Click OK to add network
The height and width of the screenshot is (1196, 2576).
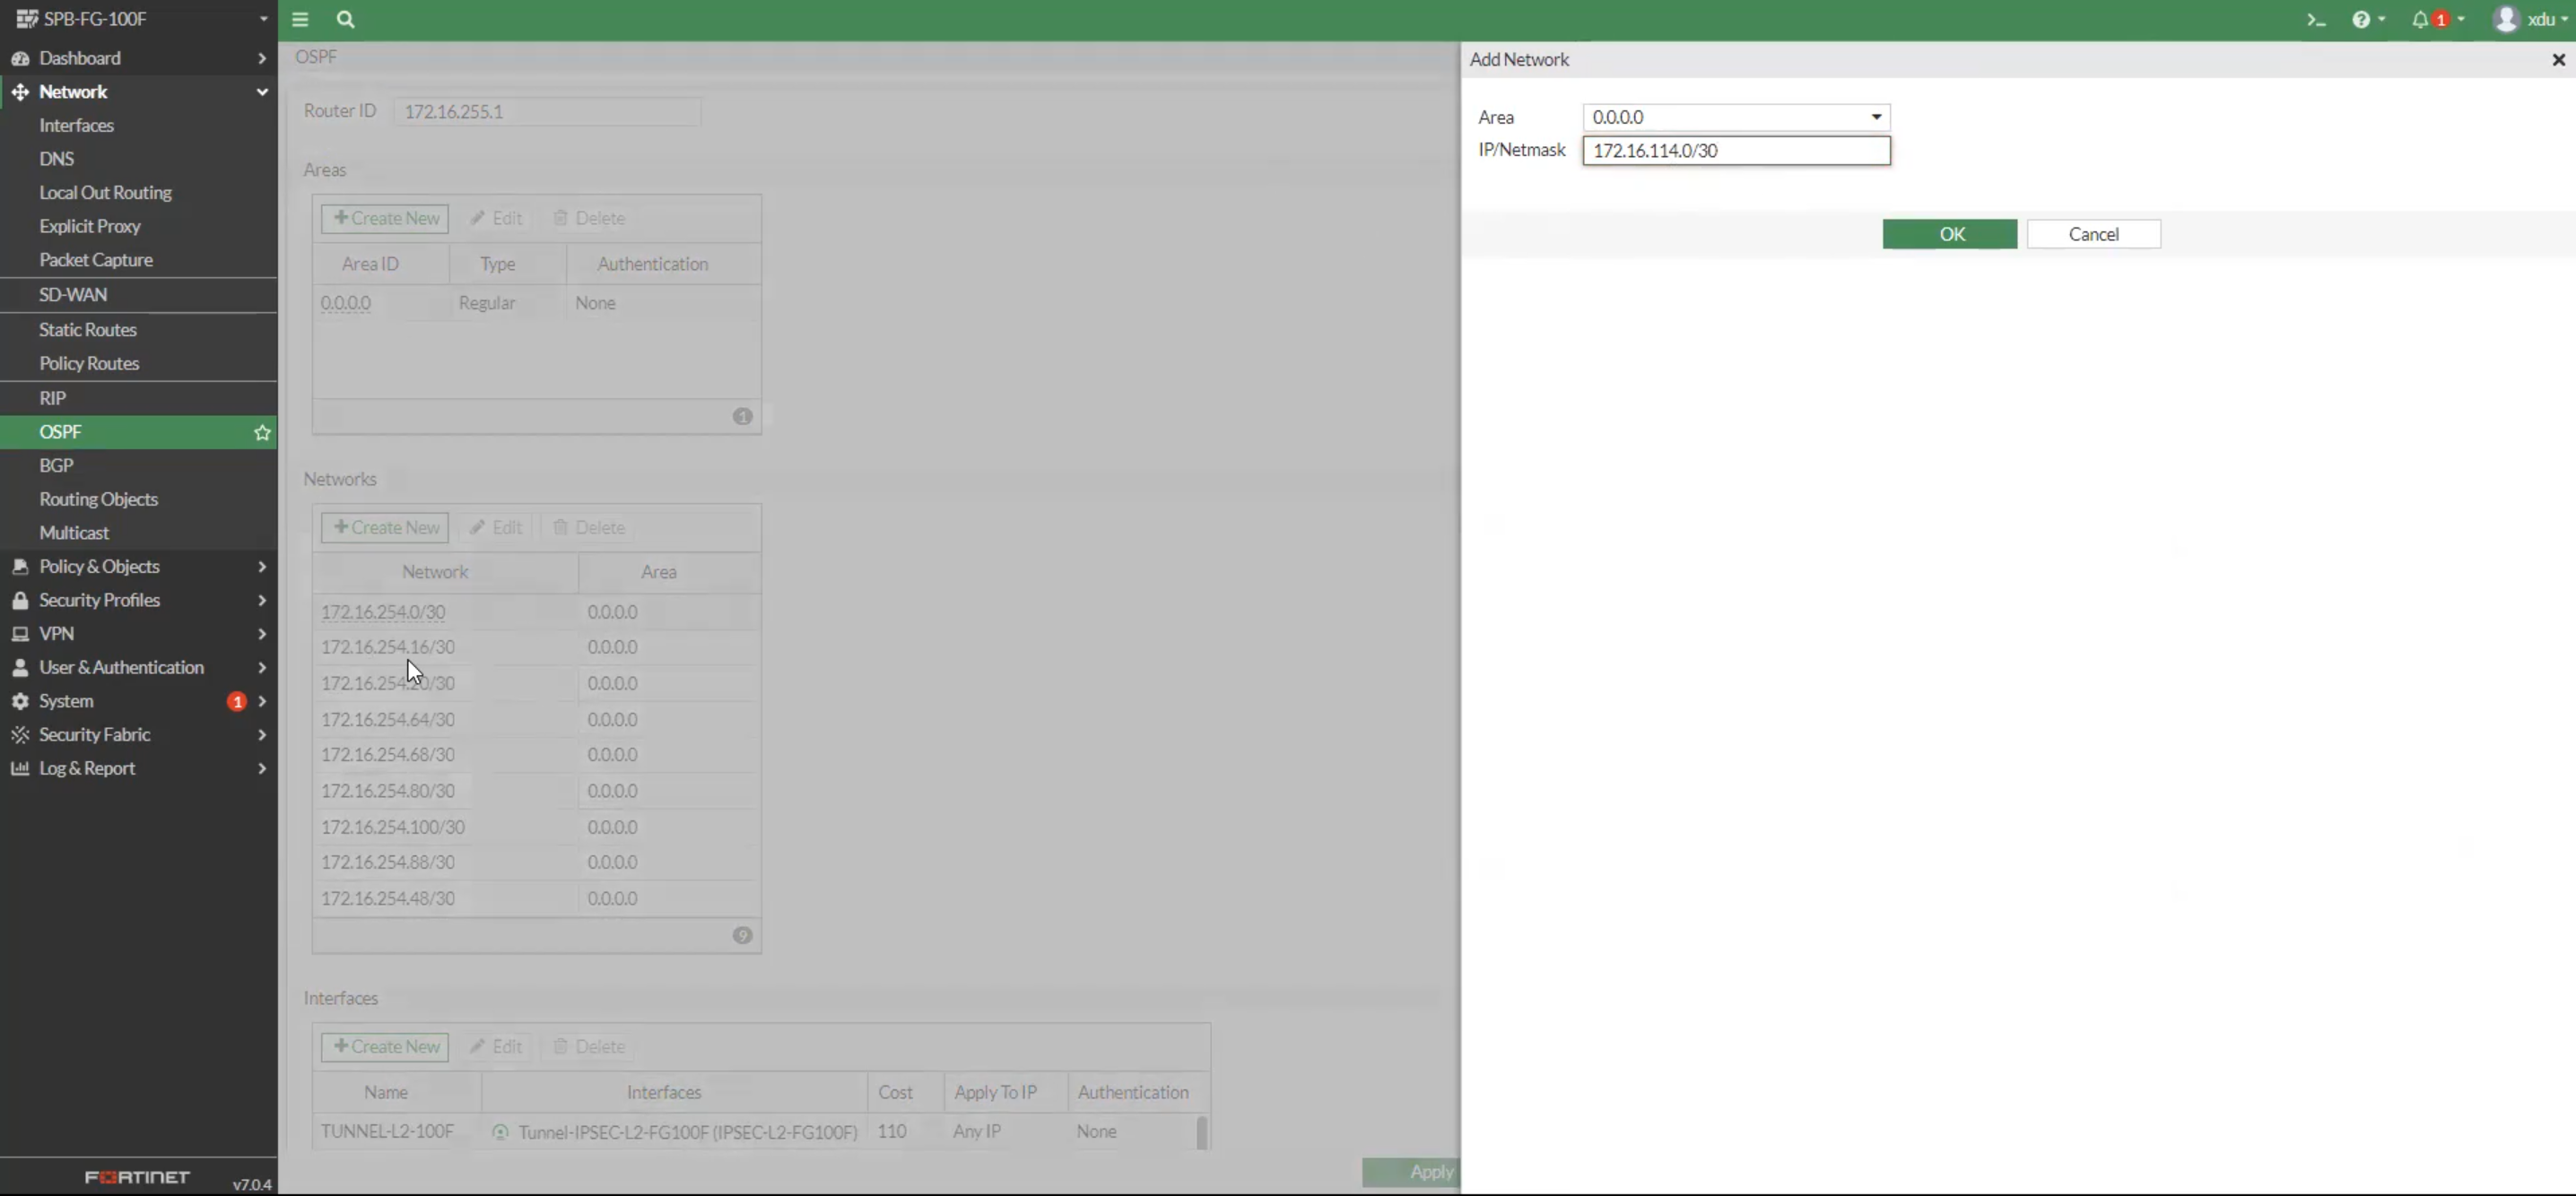pyautogui.click(x=1949, y=234)
